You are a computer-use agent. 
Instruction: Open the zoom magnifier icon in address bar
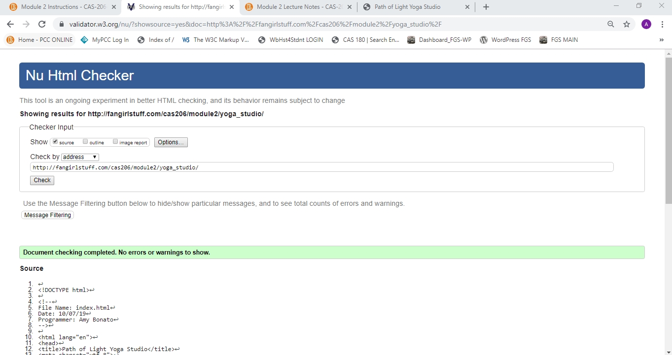click(x=611, y=24)
